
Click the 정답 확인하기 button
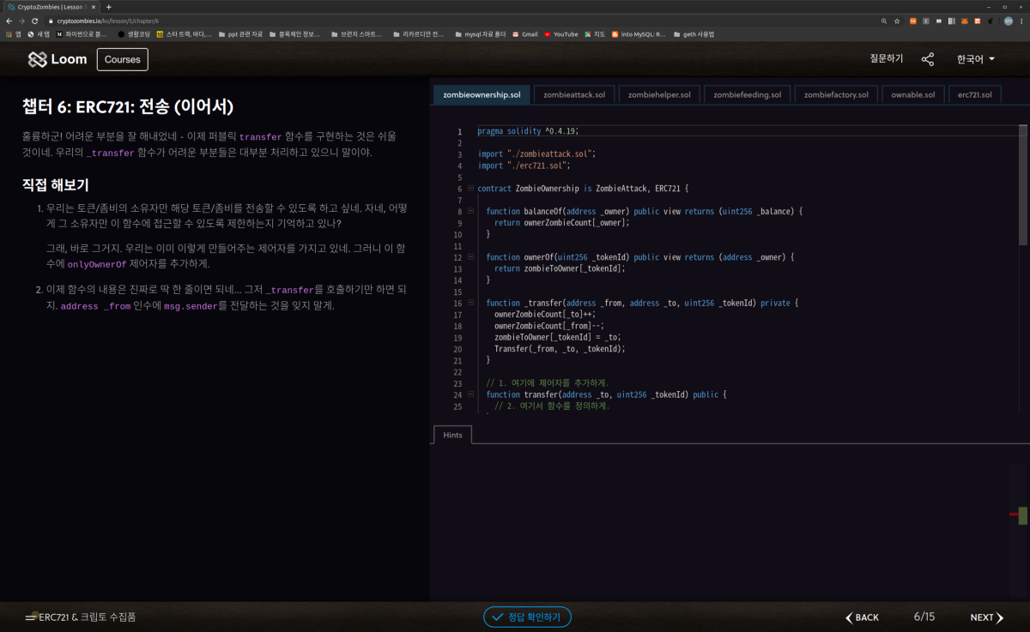click(527, 617)
